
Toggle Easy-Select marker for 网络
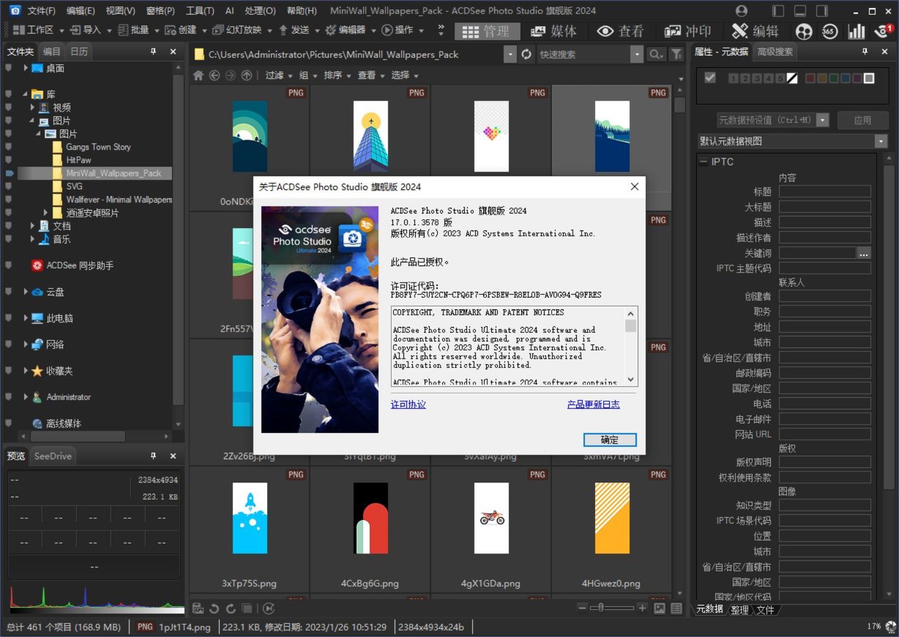[8, 344]
